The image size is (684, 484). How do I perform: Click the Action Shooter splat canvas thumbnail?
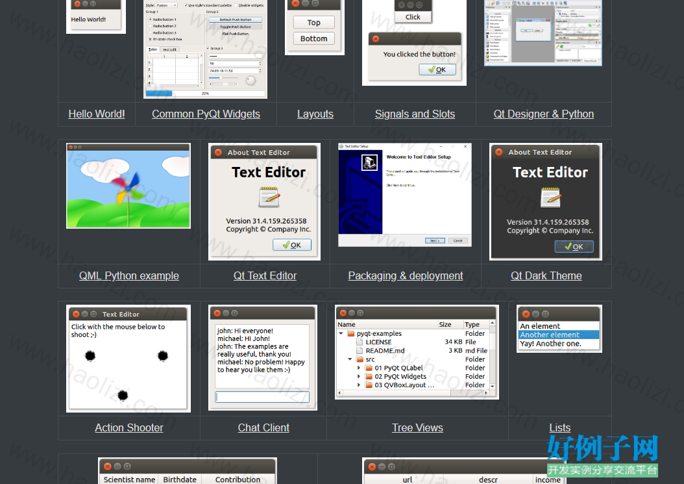(128, 359)
